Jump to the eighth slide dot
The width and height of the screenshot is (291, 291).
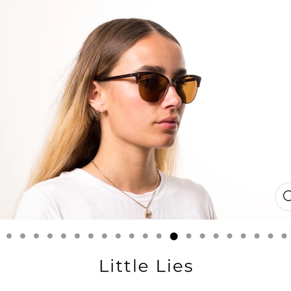pyautogui.click(x=104, y=236)
